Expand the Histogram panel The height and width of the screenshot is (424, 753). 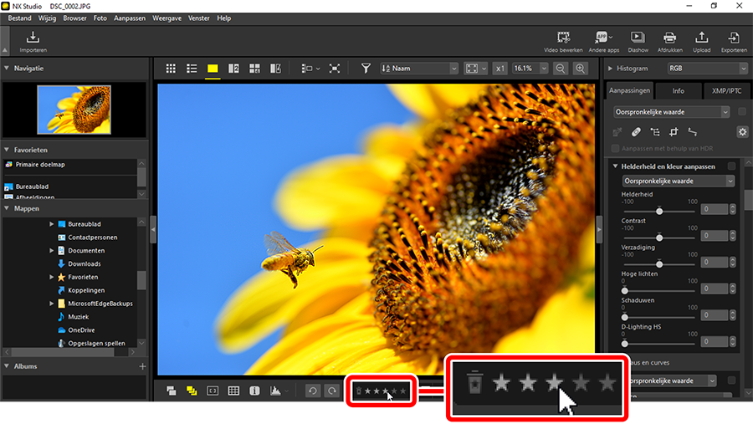[611, 69]
